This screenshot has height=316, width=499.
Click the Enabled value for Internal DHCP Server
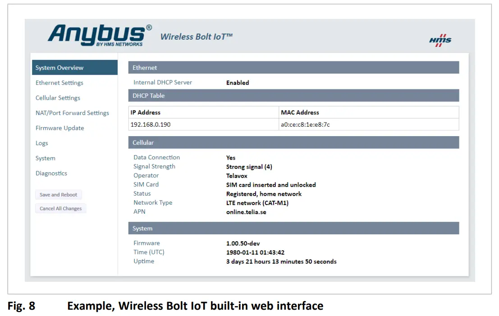[x=238, y=82]
